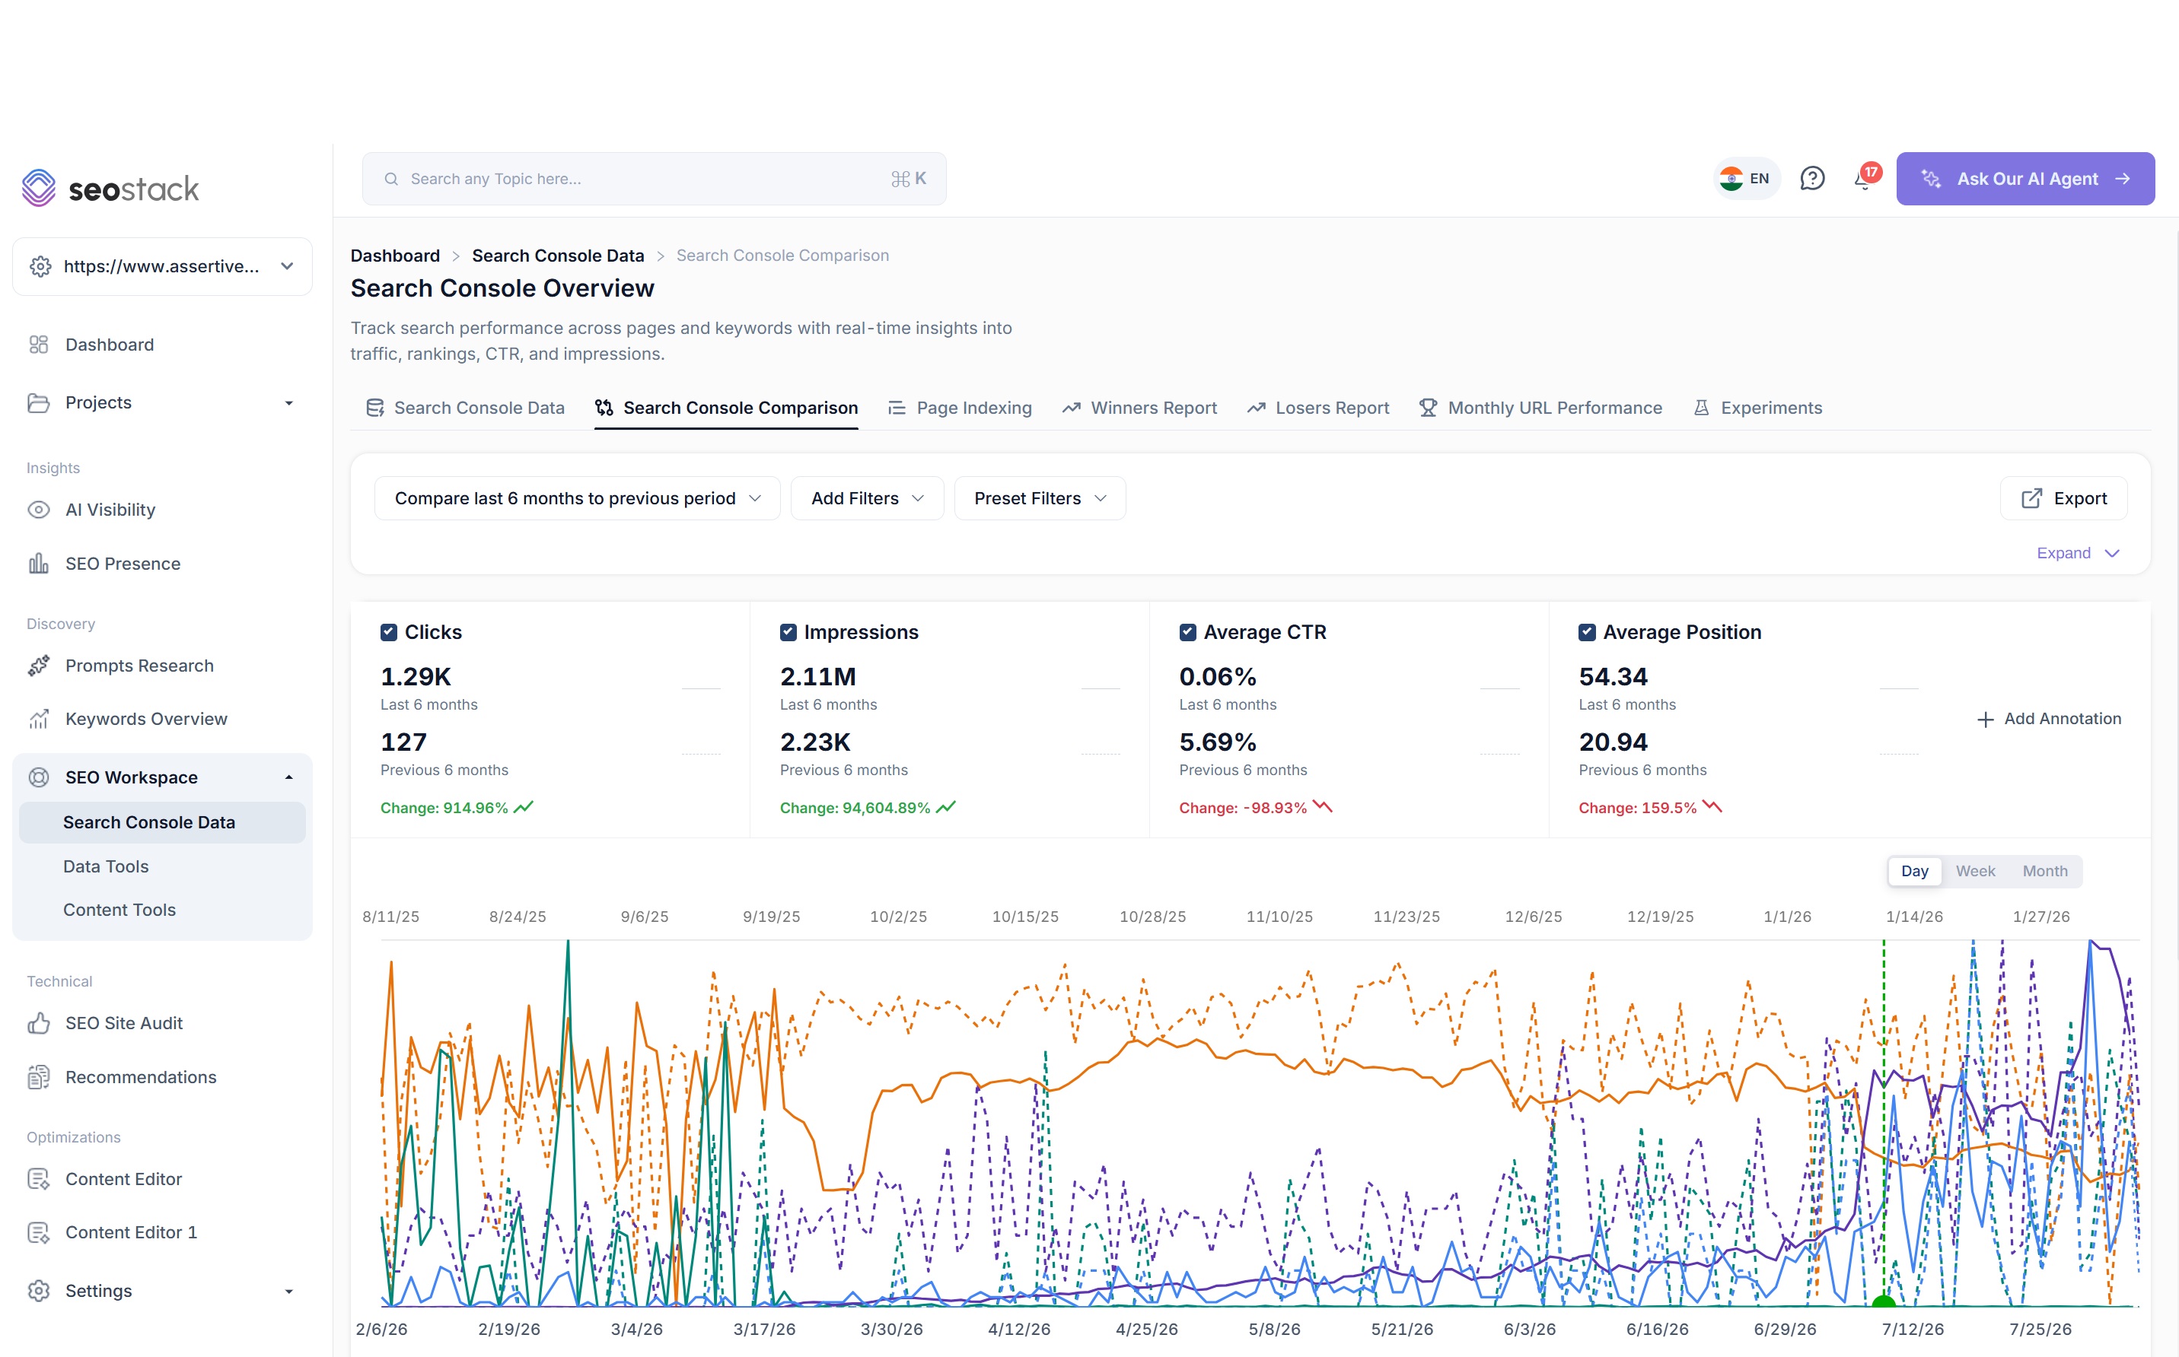Click the Export button
This screenshot has width=2179, height=1357.
(2063, 498)
